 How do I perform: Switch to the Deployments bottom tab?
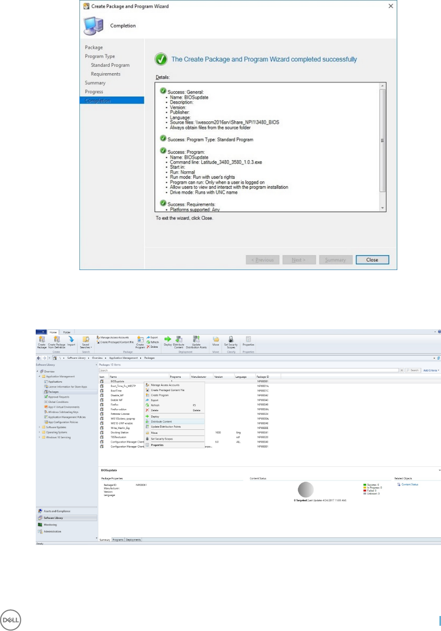pyautogui.click(x=133, y=540)
